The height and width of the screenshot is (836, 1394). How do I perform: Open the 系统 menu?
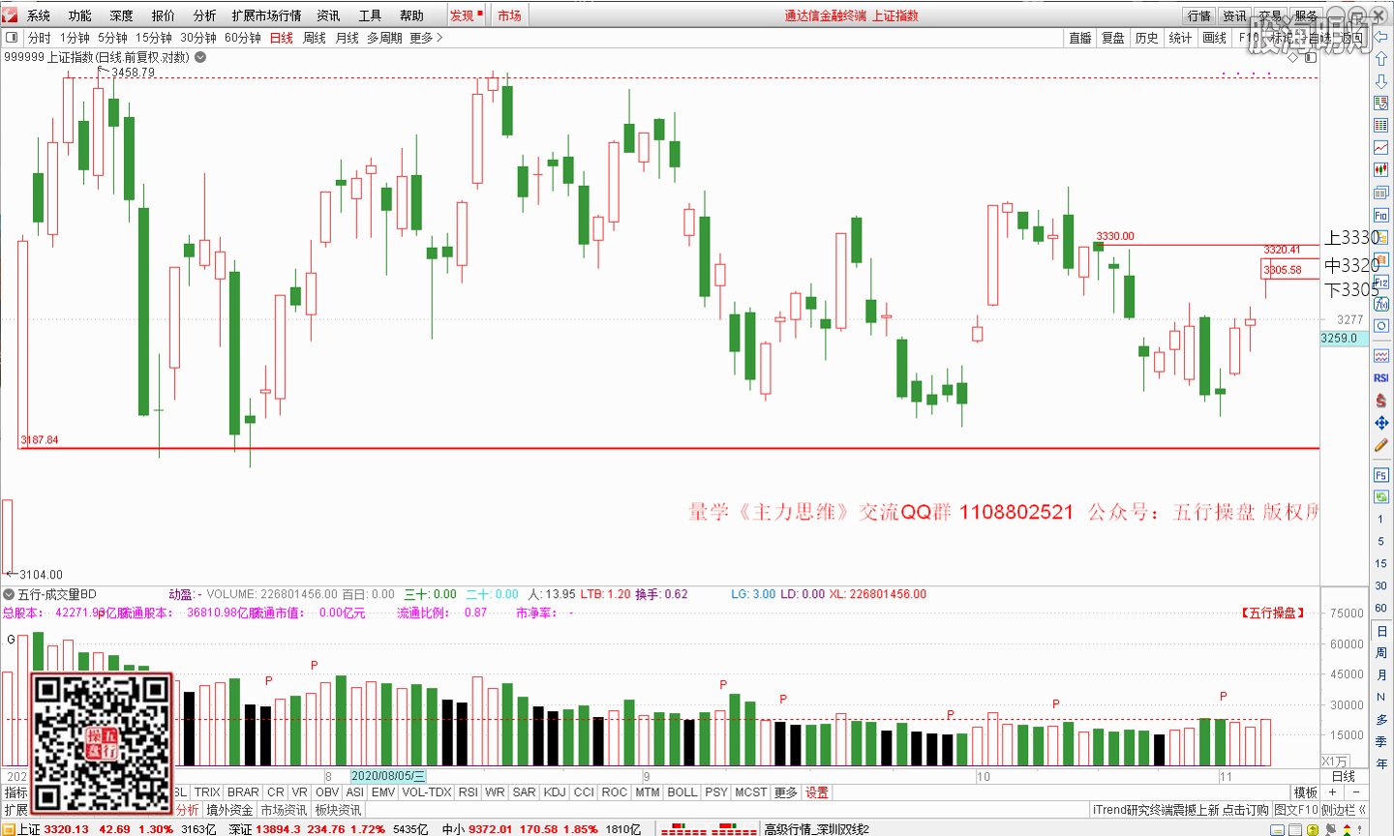[39, 15]
